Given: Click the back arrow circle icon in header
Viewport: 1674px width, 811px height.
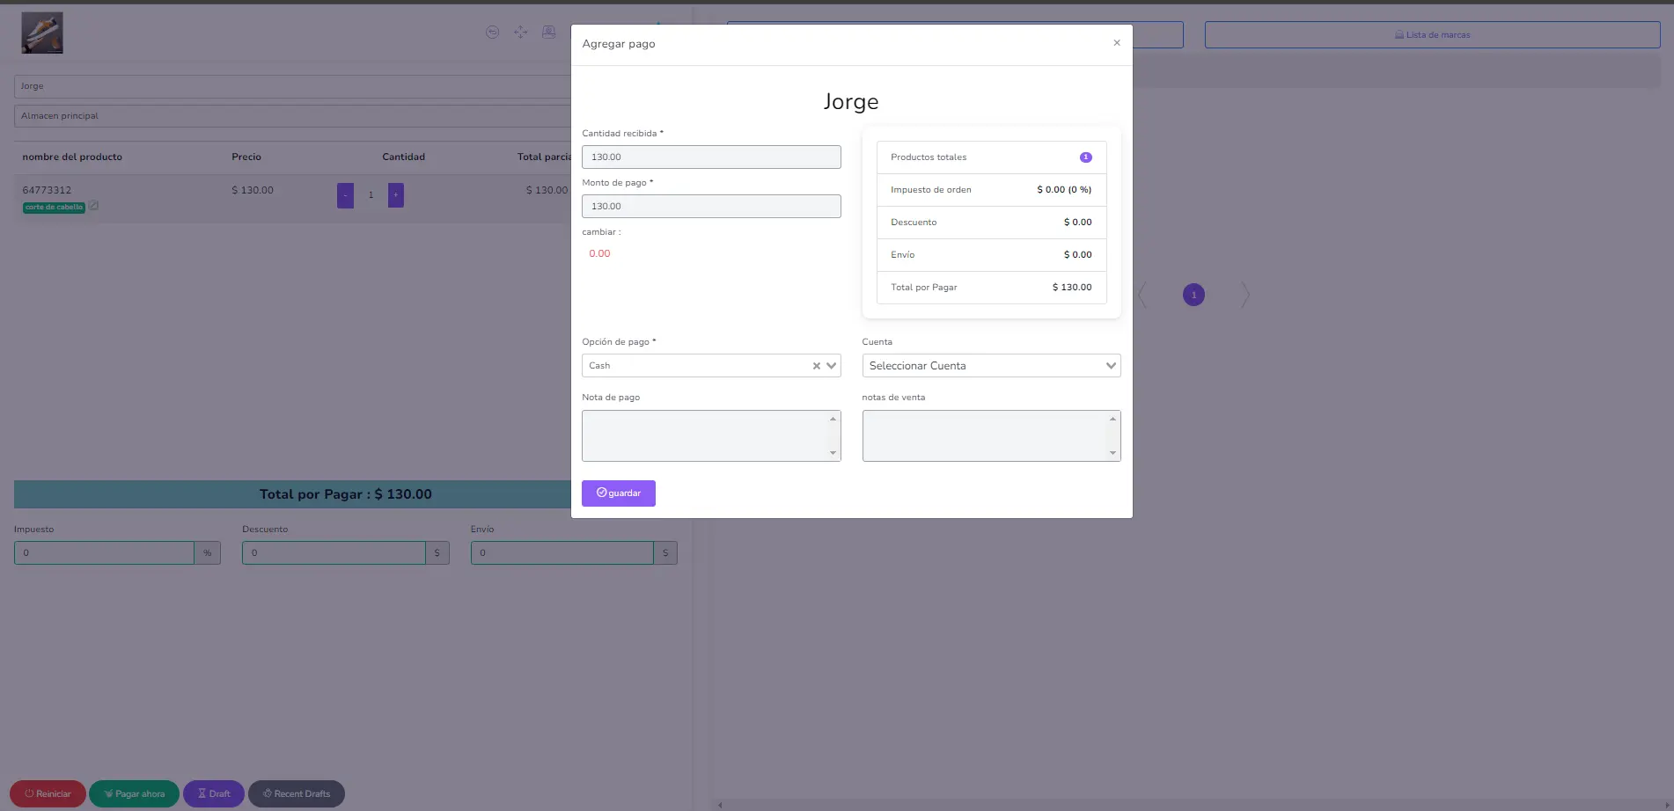Looking at the screenshot, I should 492,33.
